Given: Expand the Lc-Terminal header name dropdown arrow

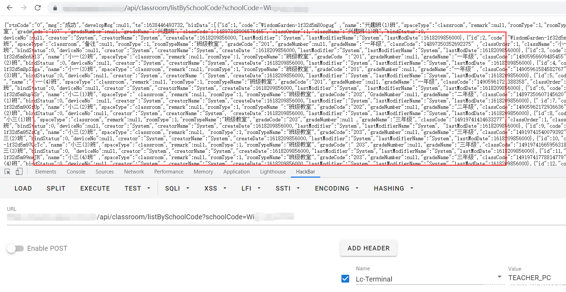Looking at the screenshot, I should click(x=499, y=277).
